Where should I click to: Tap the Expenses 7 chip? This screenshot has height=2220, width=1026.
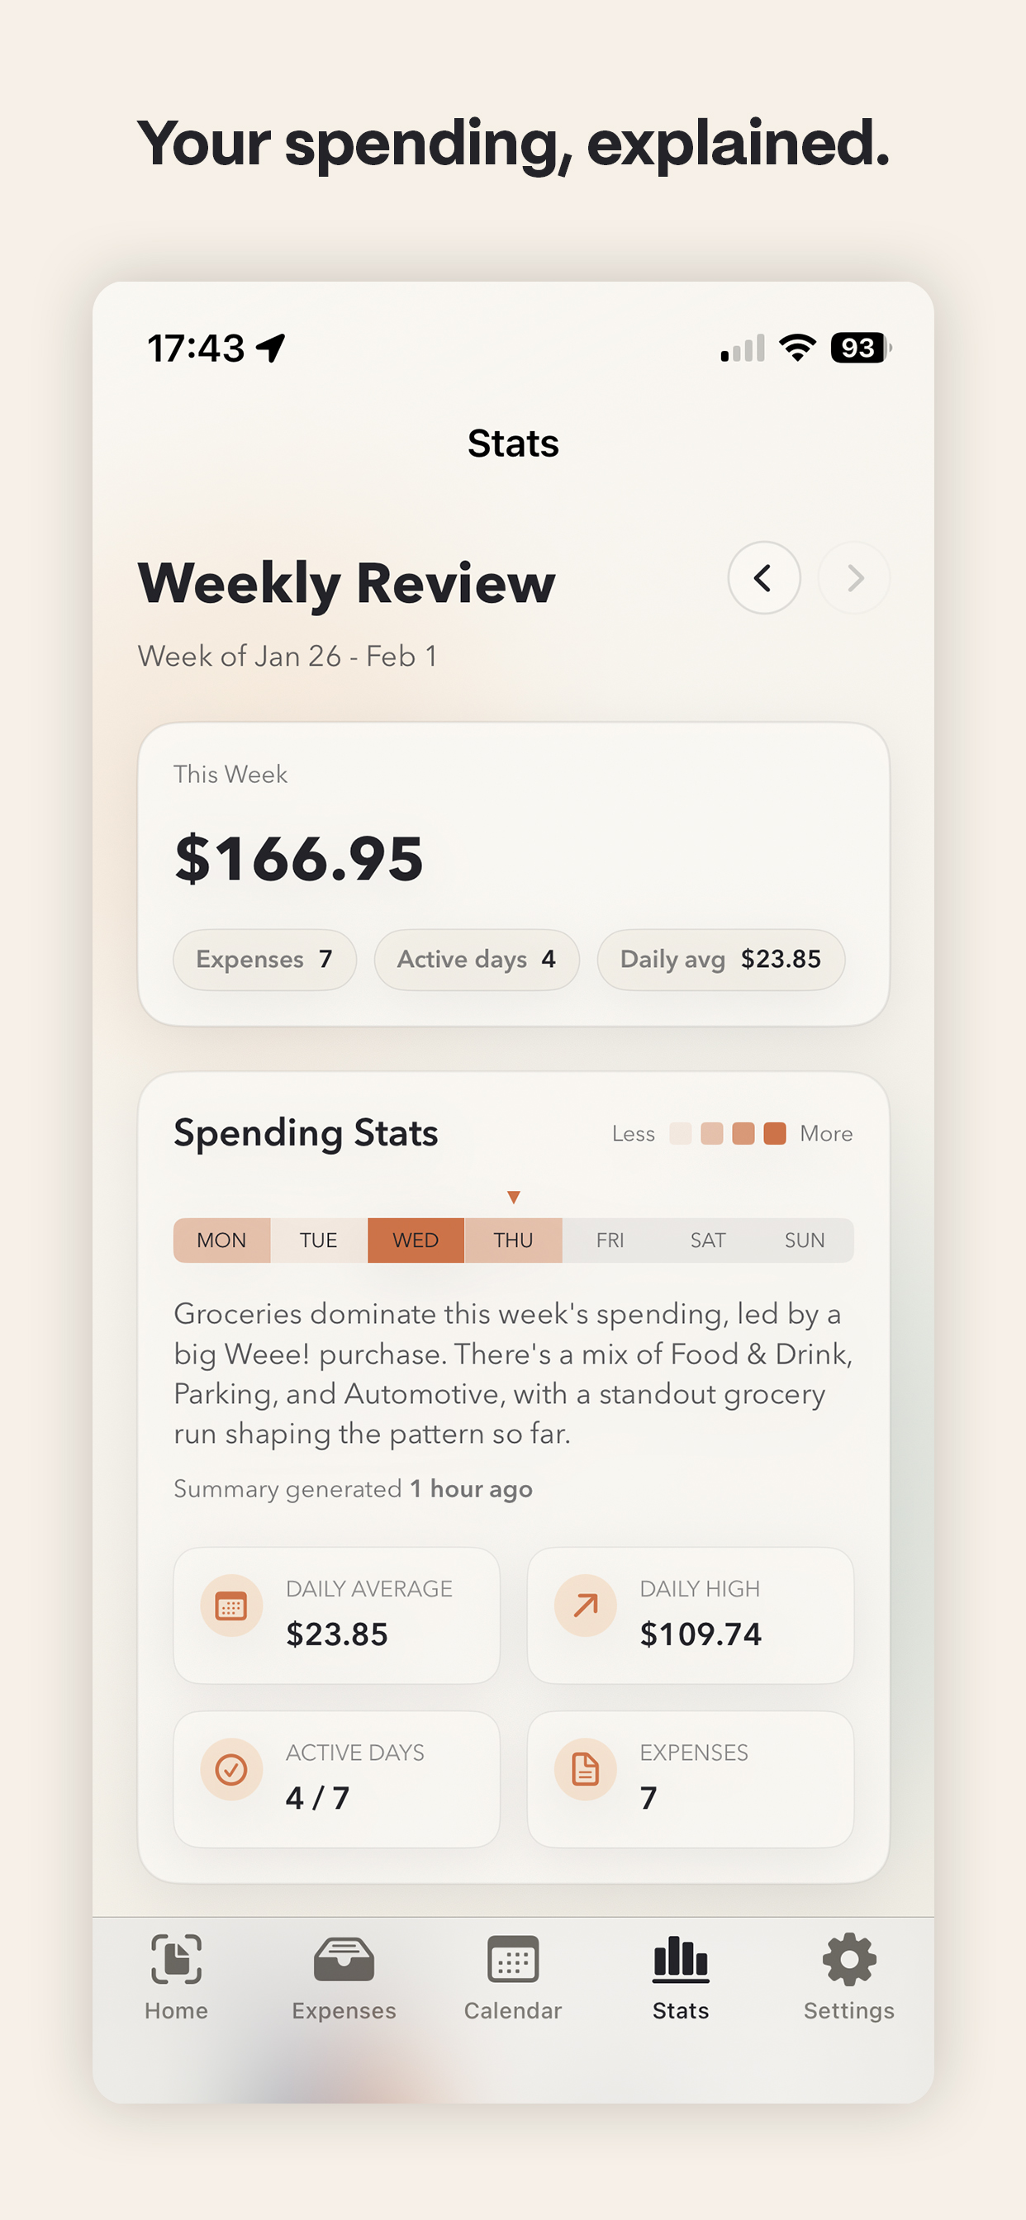click(x=264, y=959)
